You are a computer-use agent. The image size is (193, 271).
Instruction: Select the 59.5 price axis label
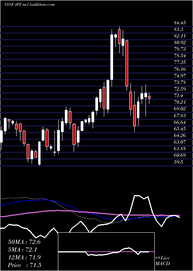click(178, 162)
